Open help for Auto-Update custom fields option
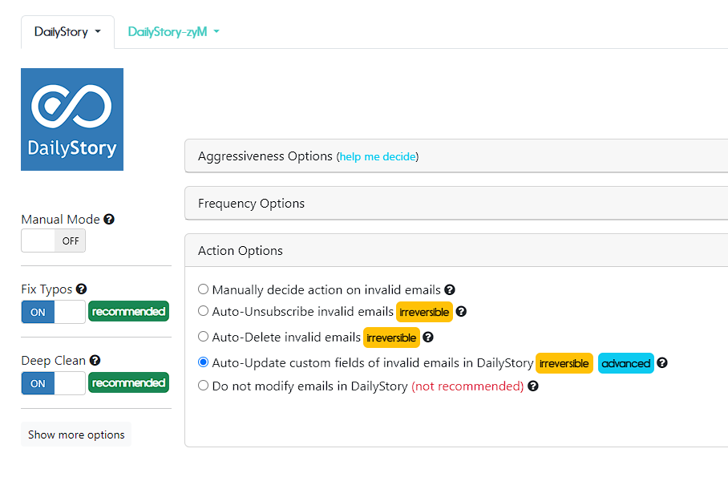 (x=662, y=362)
